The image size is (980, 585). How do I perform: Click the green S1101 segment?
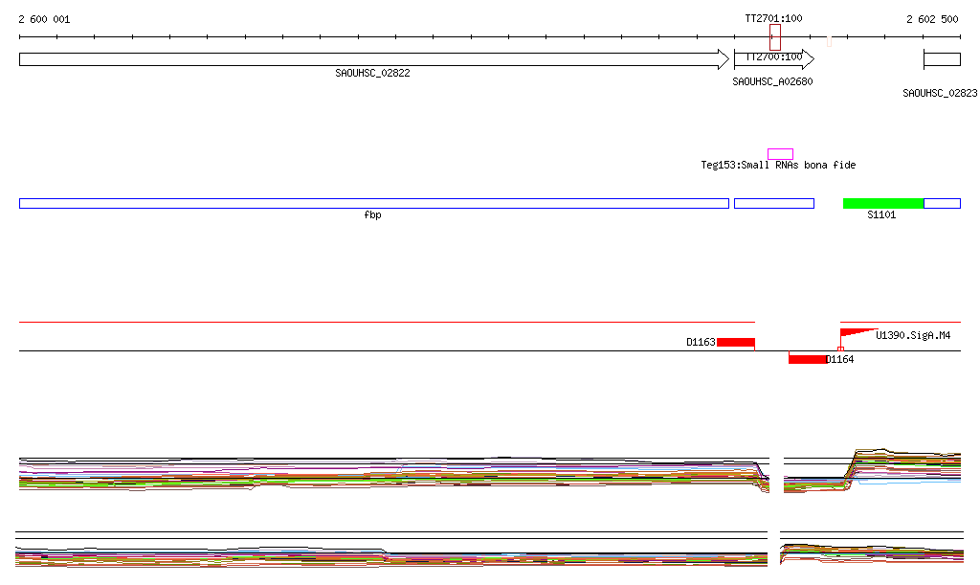[882, 203]
